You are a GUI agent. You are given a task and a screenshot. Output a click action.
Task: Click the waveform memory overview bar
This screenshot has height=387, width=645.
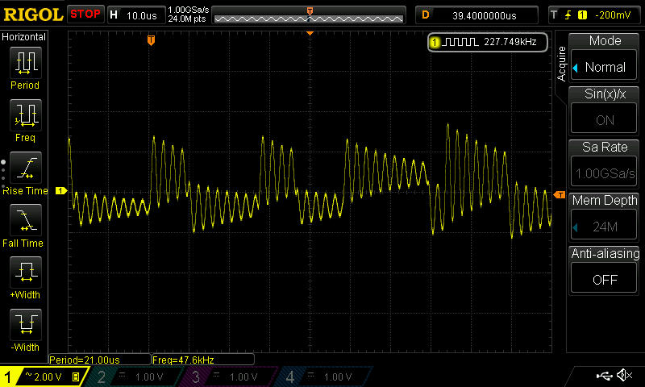pos(309,19)
